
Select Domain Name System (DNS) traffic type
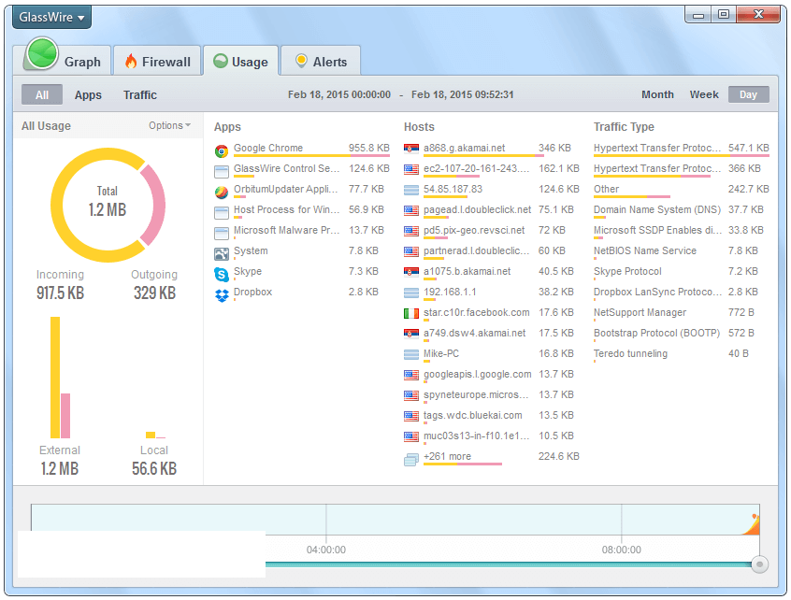coord(681,210)
